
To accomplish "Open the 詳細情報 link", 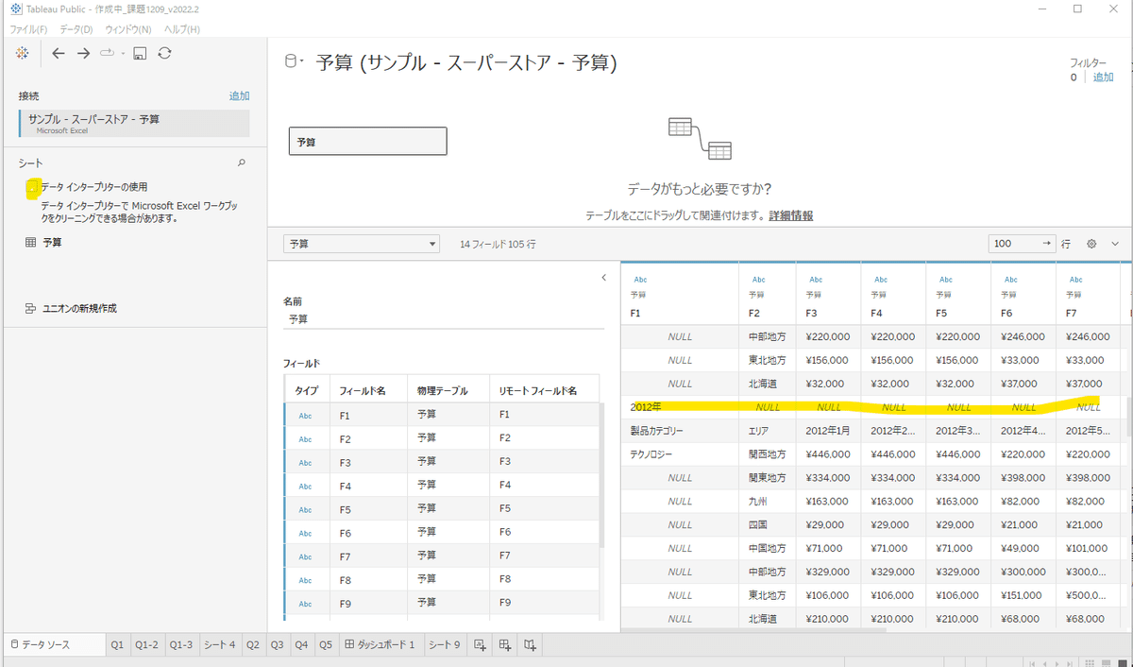I will pyautogui.click(x=790, y=215).
